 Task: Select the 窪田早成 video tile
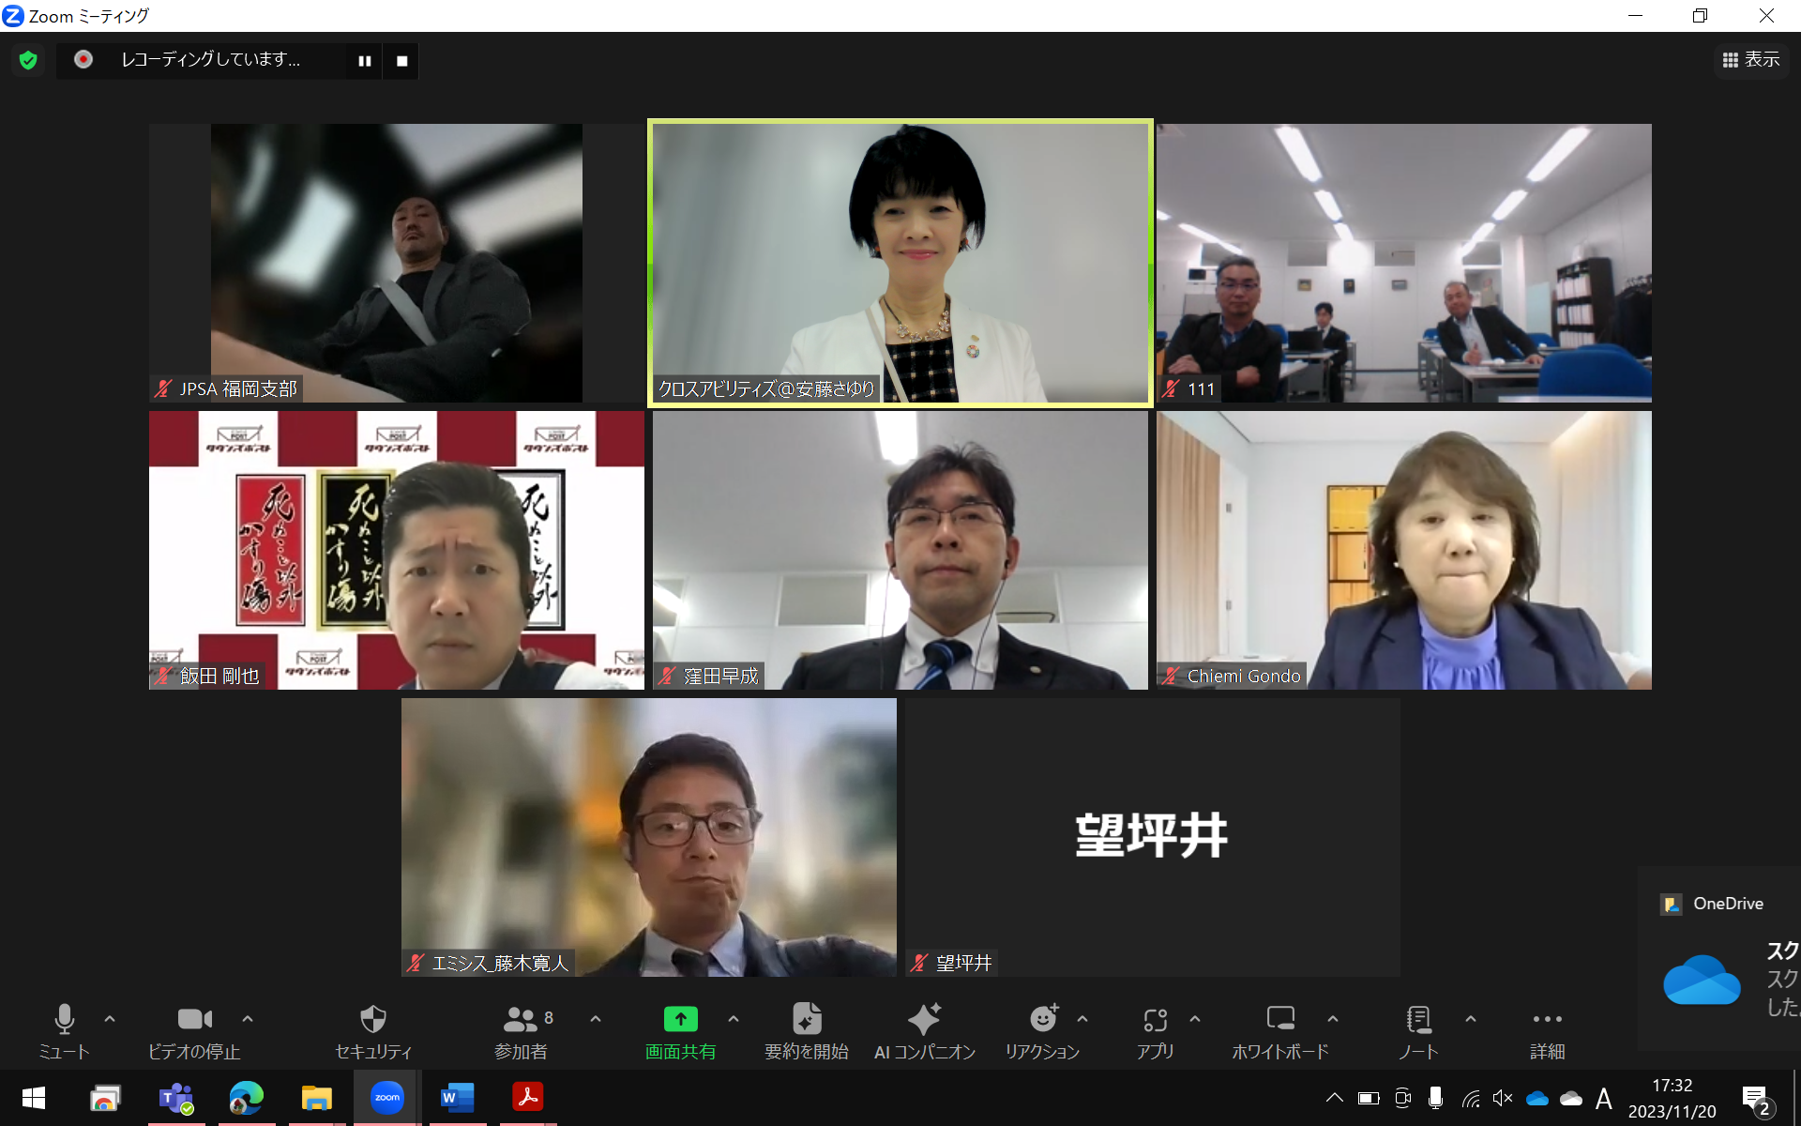(x=900, y=550)
